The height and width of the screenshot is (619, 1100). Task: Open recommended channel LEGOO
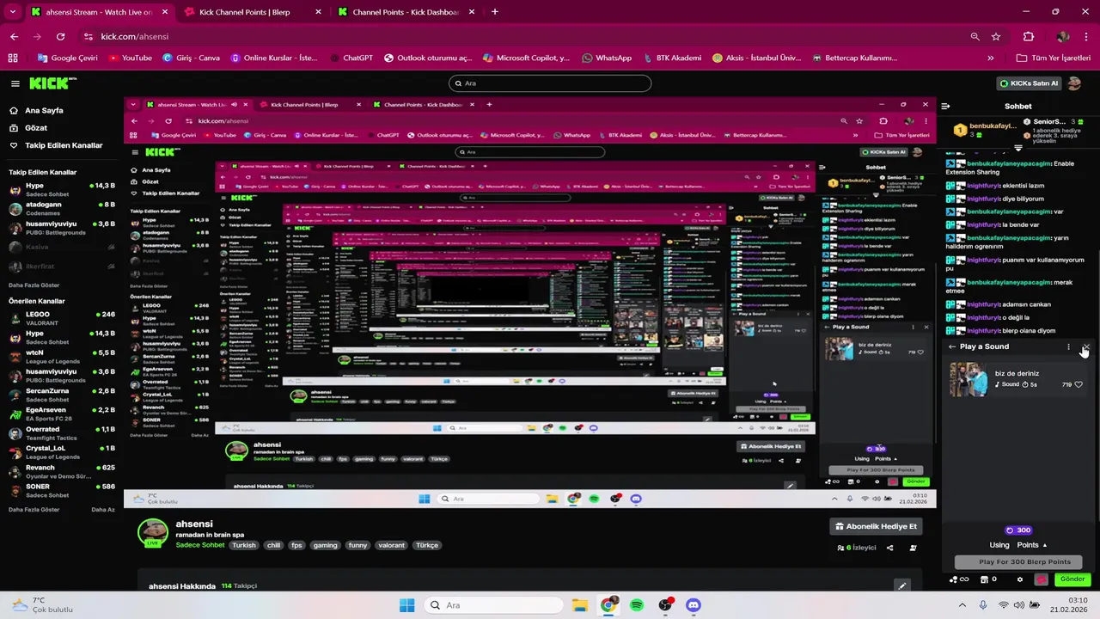(x=60, y=318)
